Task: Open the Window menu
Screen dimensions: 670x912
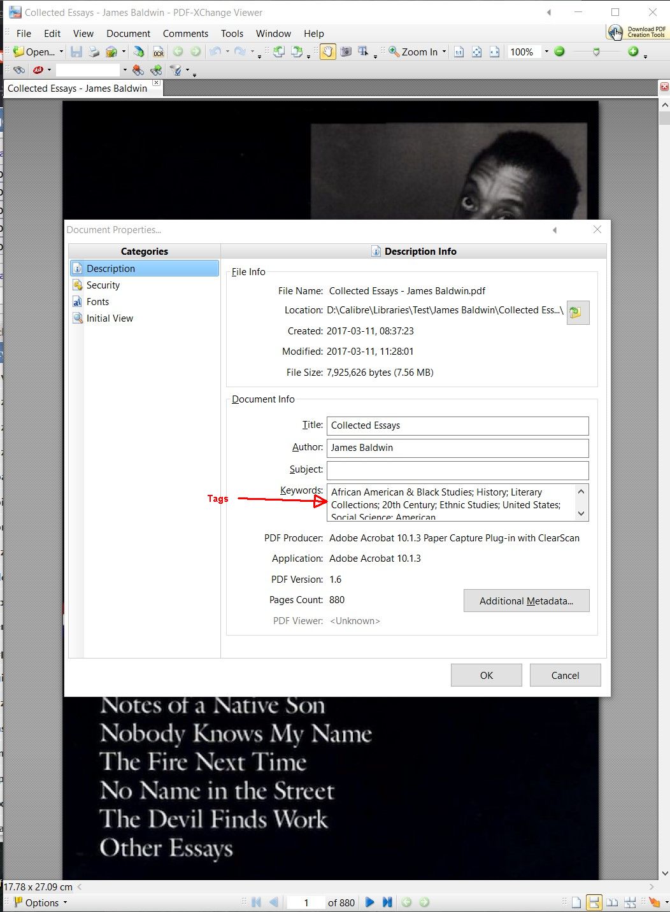Action: pos(273,34)
